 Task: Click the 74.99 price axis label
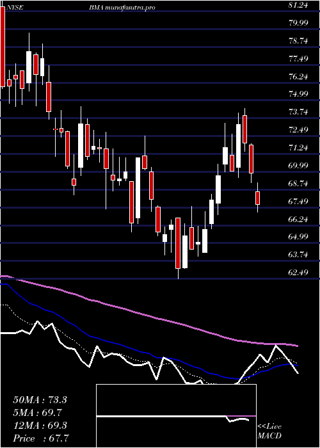click(x=298, y=94)
